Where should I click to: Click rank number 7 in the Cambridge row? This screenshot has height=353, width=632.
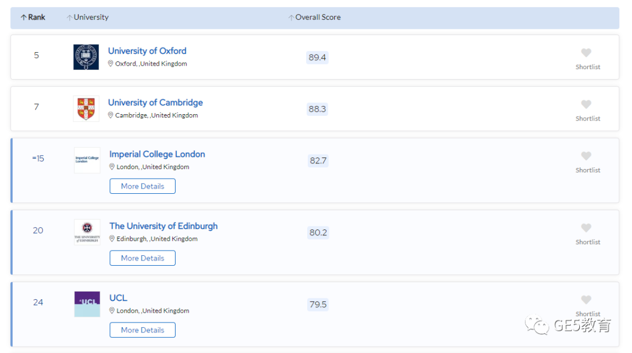point(36,107)
